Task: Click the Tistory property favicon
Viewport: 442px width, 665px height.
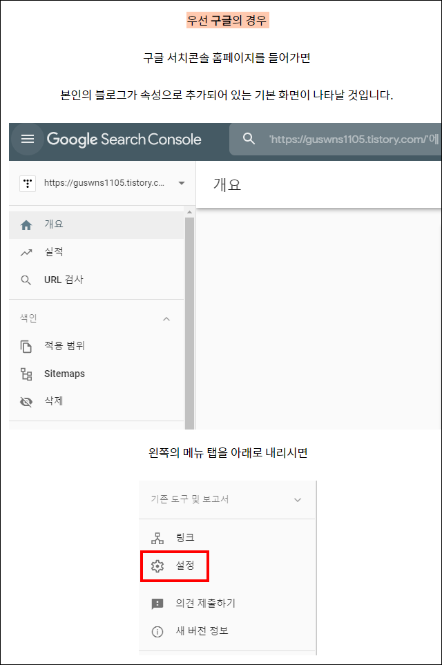Action: 28,183
